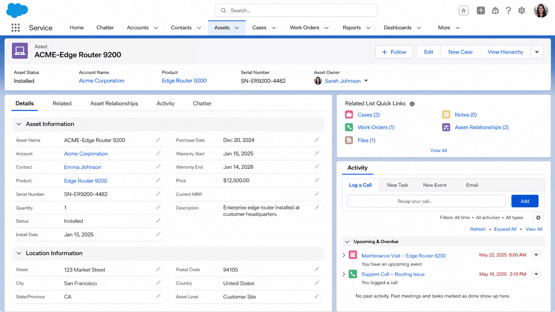The image size is (555, 312).
Task: Open the Trailhead guidance icon
Action: (495, 11)
